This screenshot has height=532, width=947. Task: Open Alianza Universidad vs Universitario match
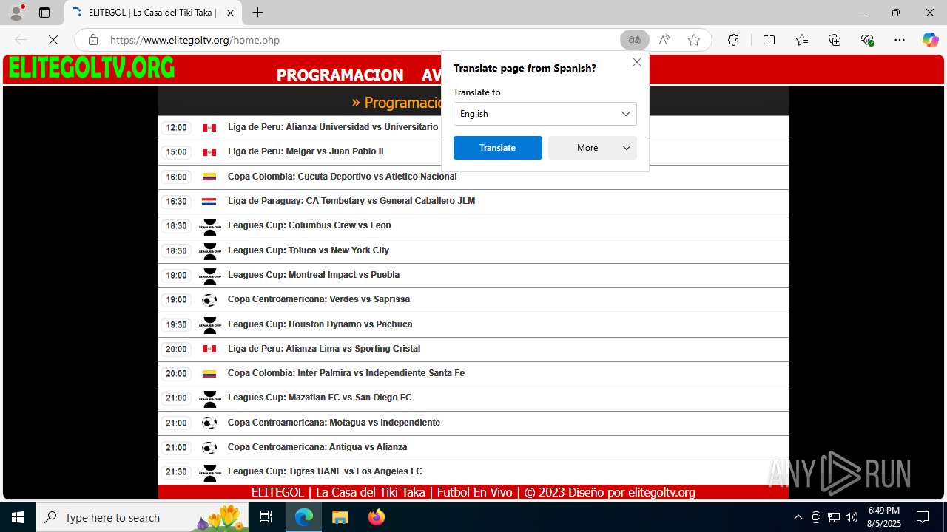coord(333,127)
